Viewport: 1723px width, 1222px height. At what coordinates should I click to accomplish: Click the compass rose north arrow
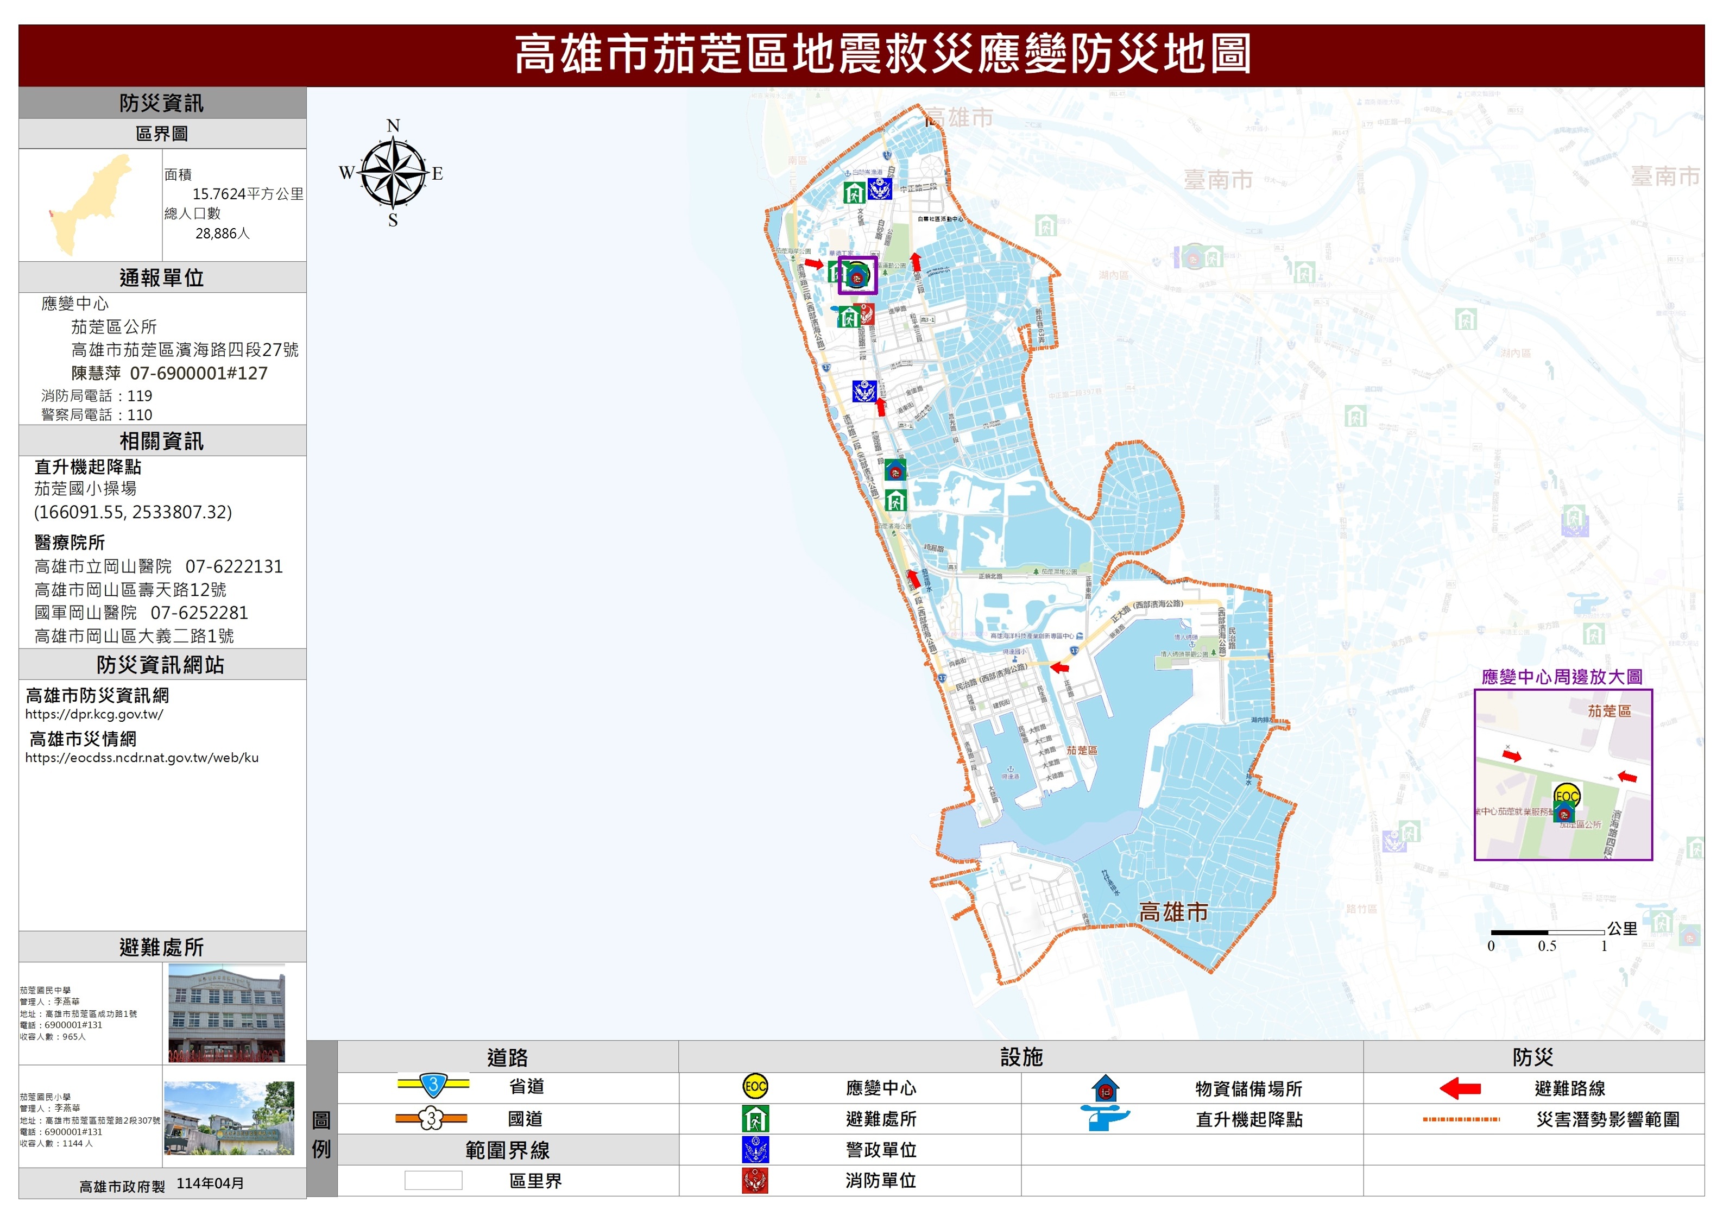(x=393, y=172)
